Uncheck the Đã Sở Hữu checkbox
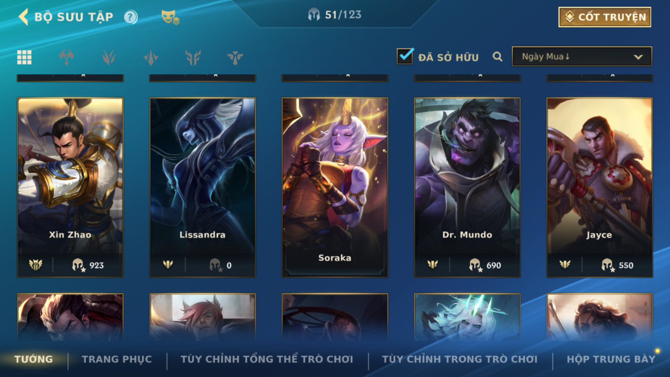Viewport: 670px width, 377px height. (x=405, y=56)
